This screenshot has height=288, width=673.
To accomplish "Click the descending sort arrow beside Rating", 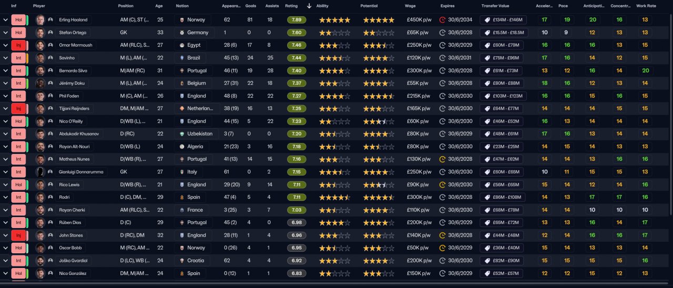I will click(x=309, y=6).
